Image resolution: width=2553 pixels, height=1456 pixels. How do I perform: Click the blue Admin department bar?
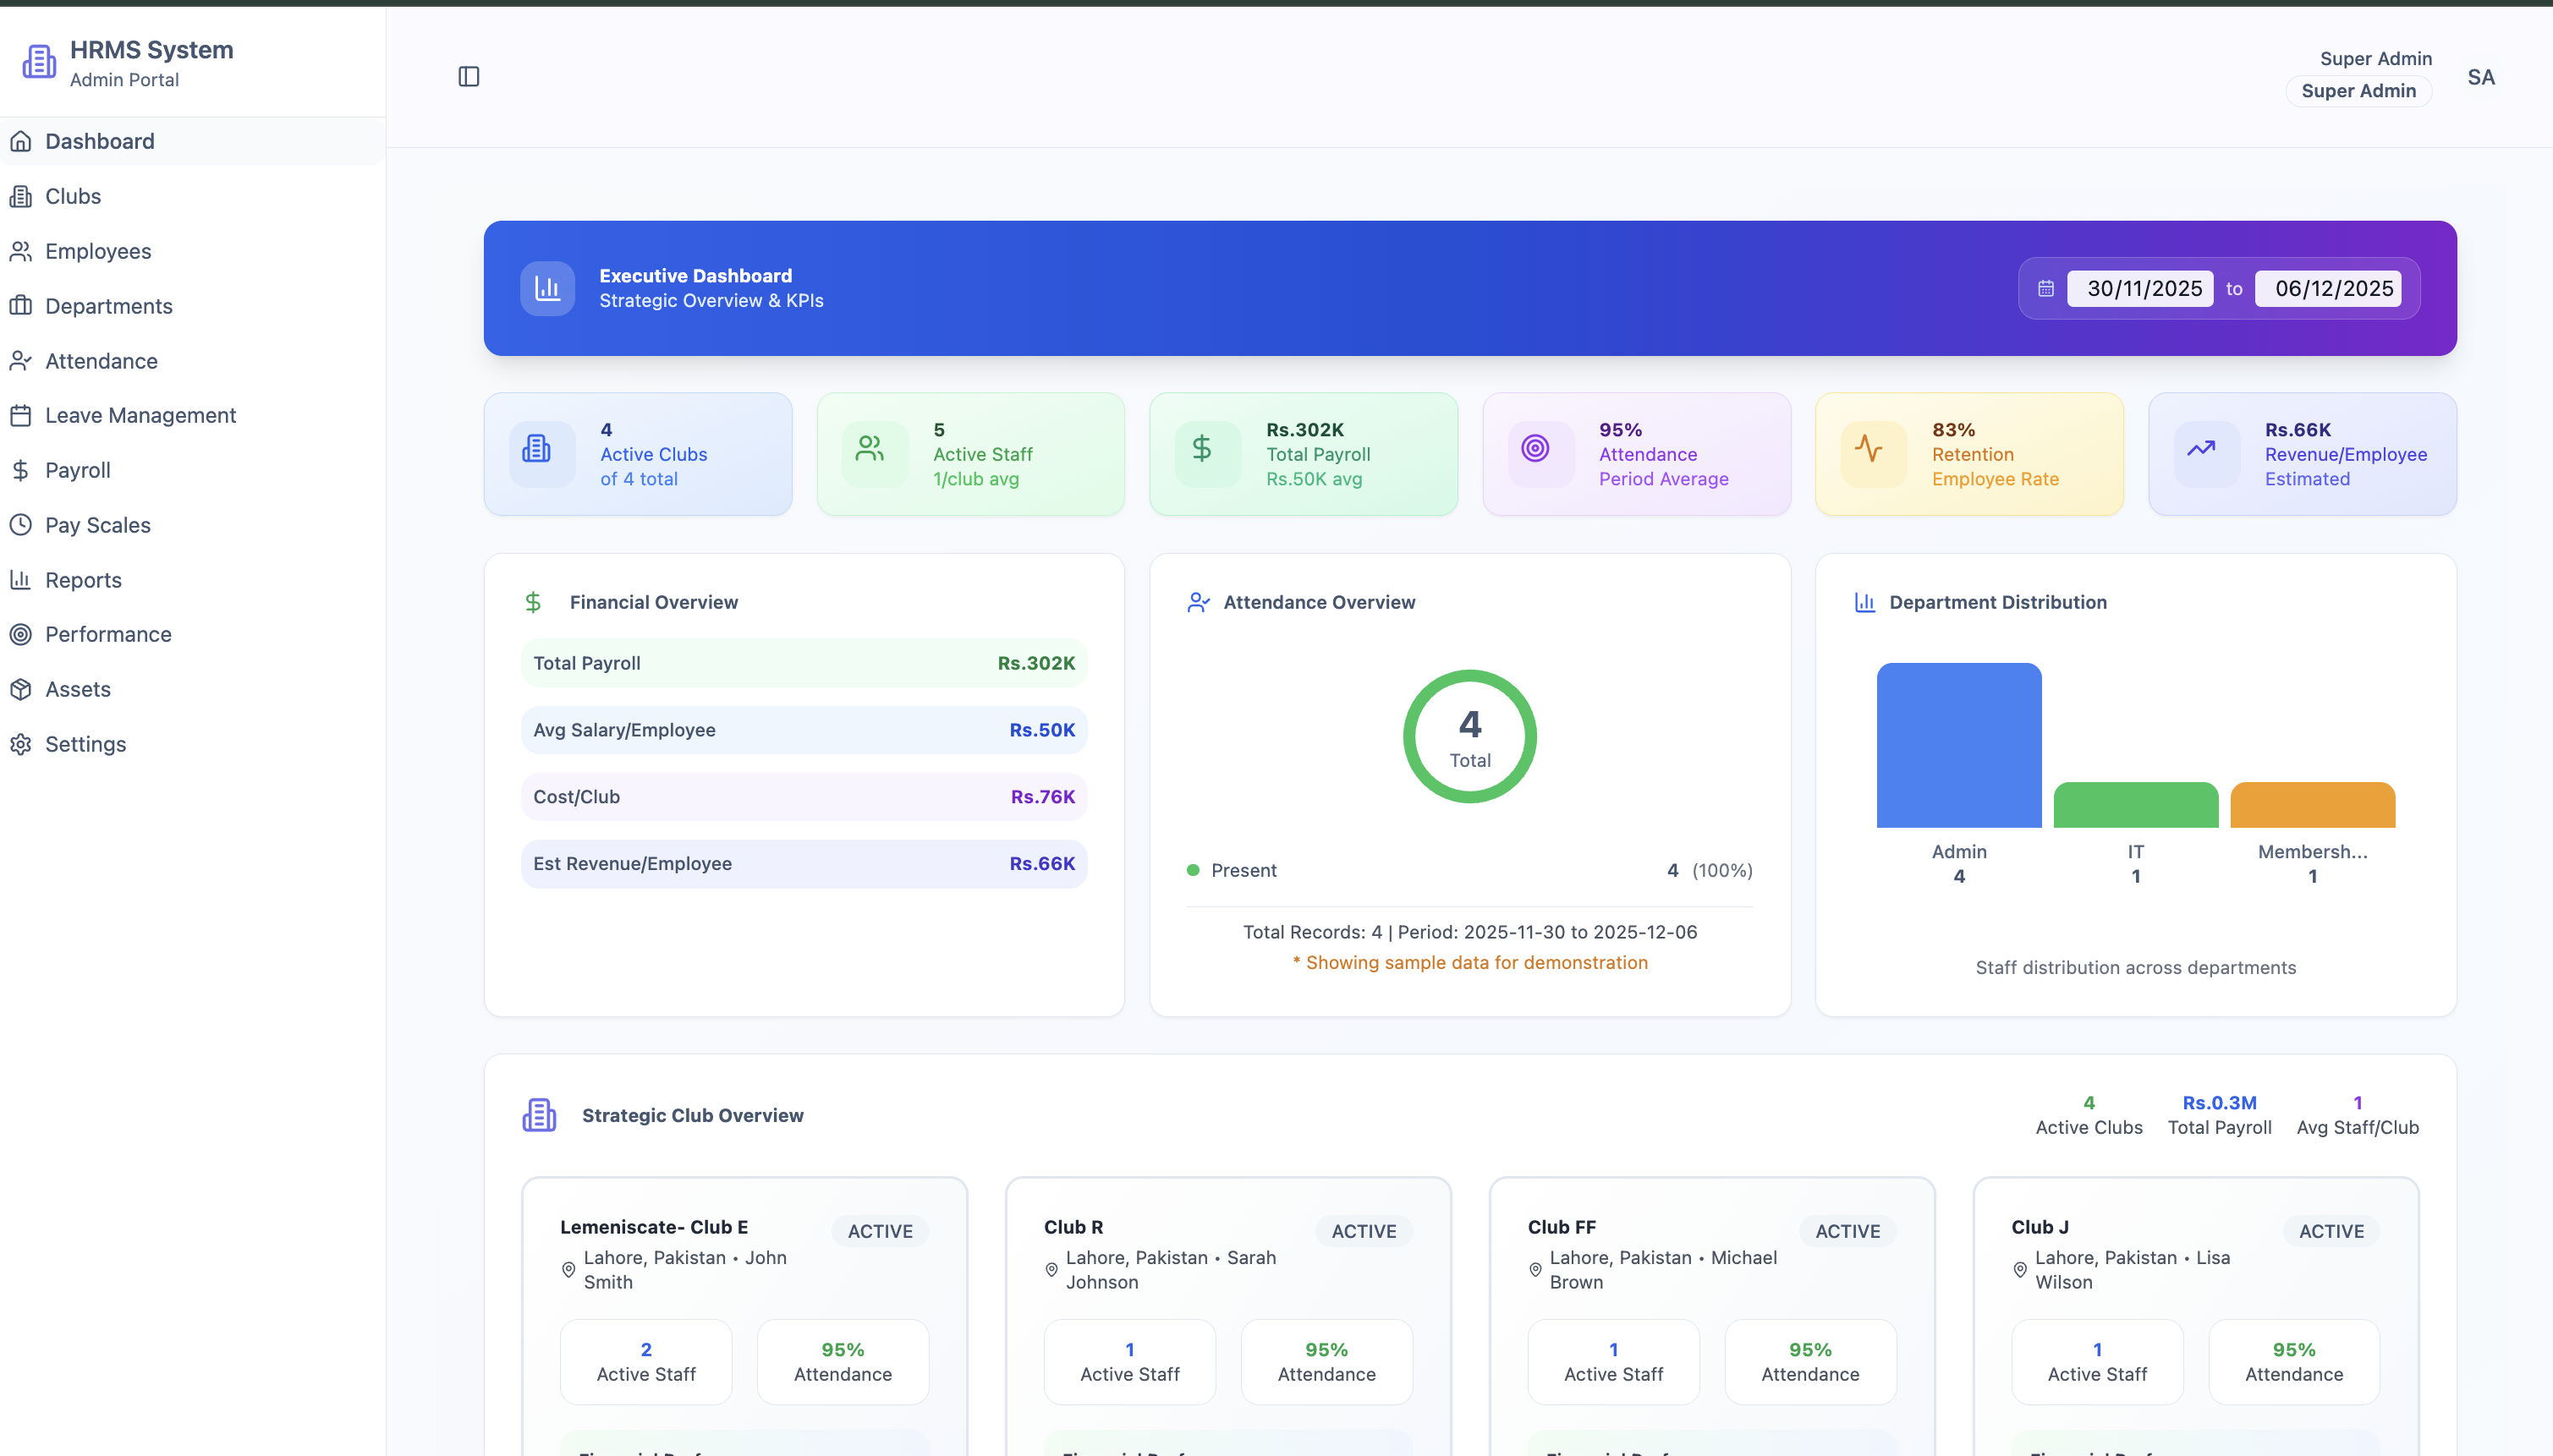click(x=1957, y=745)
